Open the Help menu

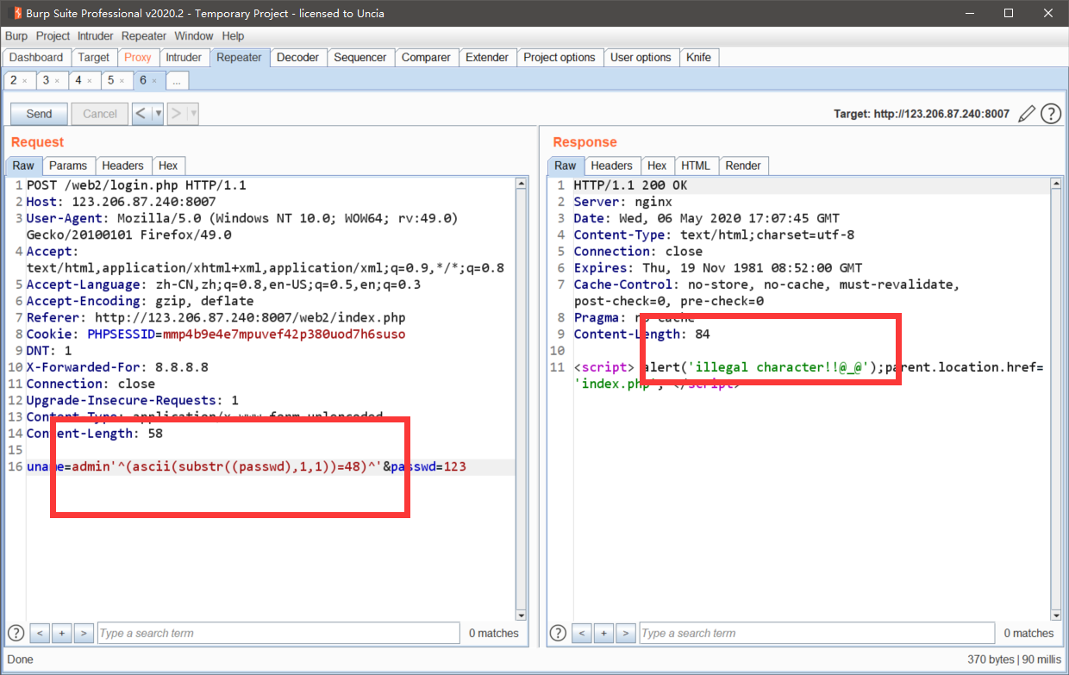pos(233,36)
